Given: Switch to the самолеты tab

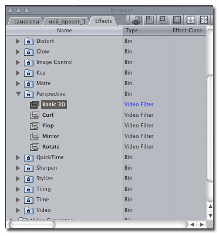Looking at the screenshot, I should click(26, 22).
